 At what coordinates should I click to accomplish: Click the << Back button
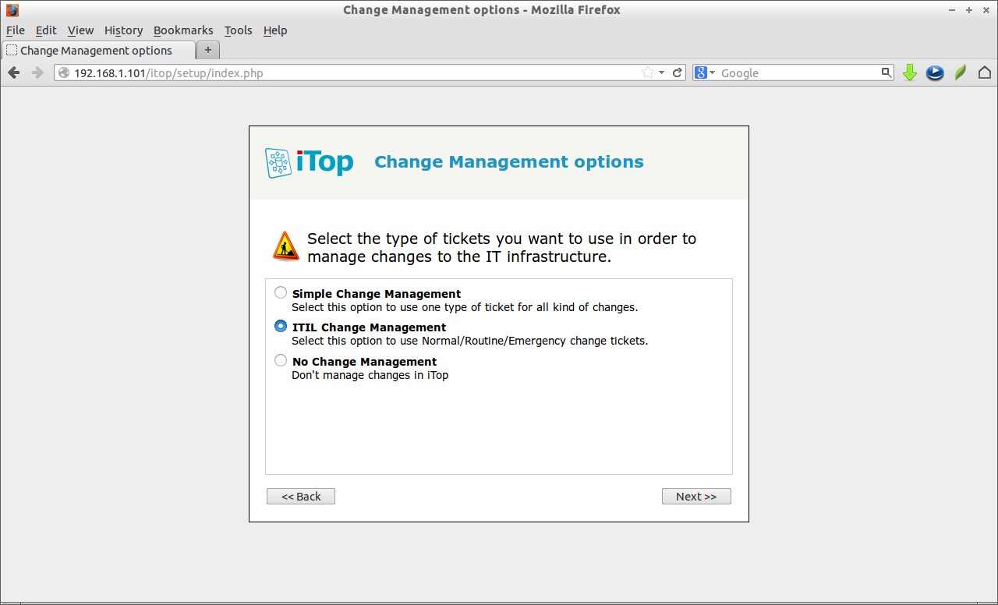[301, 497]
